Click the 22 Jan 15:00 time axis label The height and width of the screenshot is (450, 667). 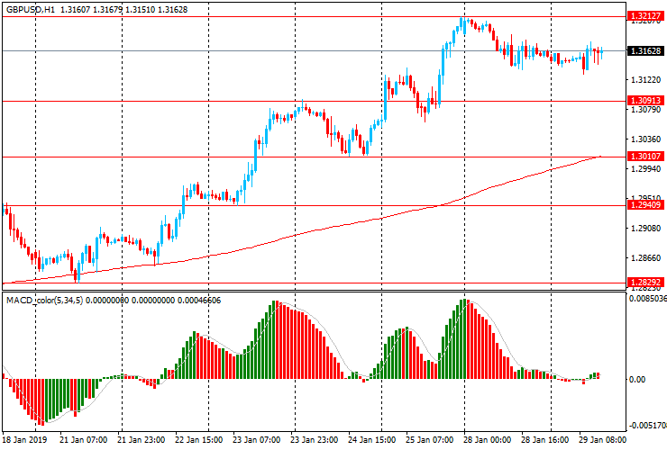tap(198, 439)
